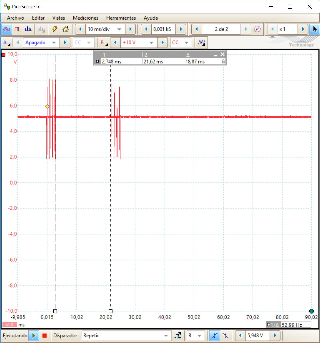Open Herramientas menu
The width and height of the screenshot is (320, 343).
pos(121,18)
